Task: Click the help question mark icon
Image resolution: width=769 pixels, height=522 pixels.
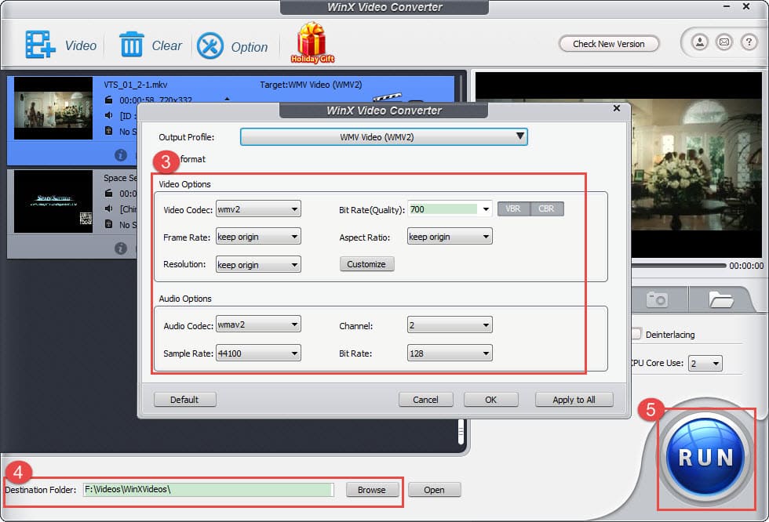Action: click(x=749, y=42)
